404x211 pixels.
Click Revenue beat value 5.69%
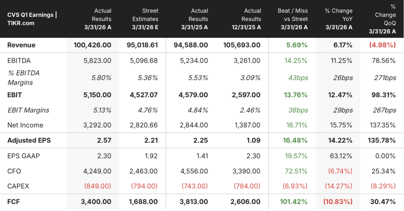point(297,45)
